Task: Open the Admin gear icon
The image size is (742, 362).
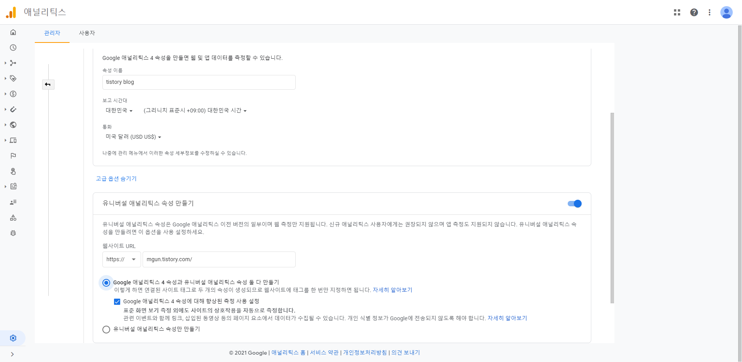Action: tap(13, 338)
